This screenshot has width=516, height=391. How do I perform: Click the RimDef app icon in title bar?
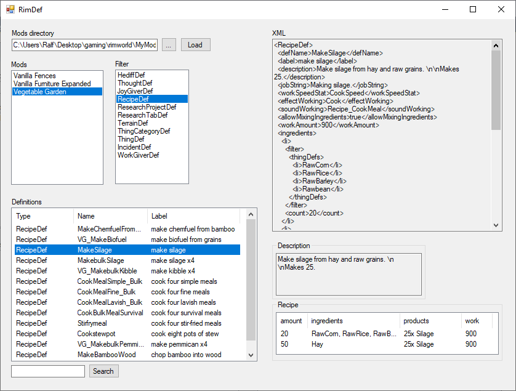pos(10,9)
